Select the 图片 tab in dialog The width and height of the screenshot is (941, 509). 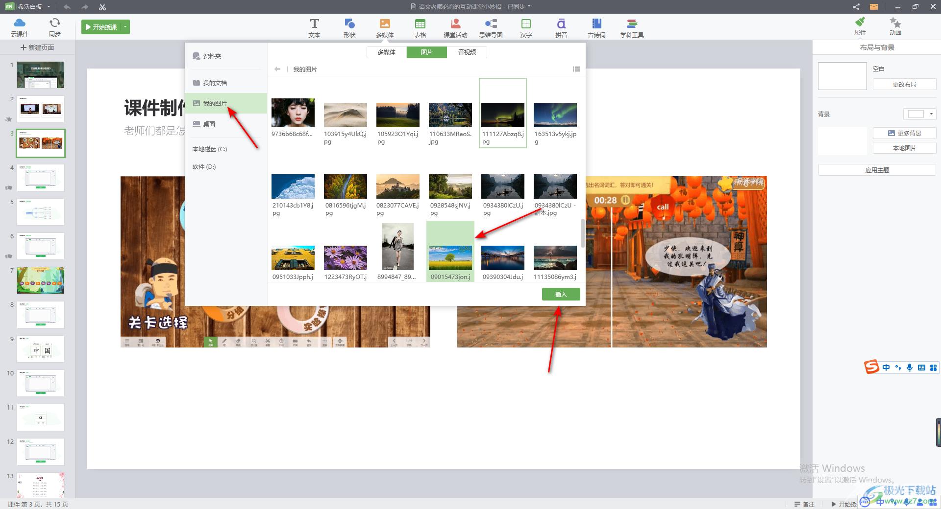pyautogui.click(x=427, y=52)
